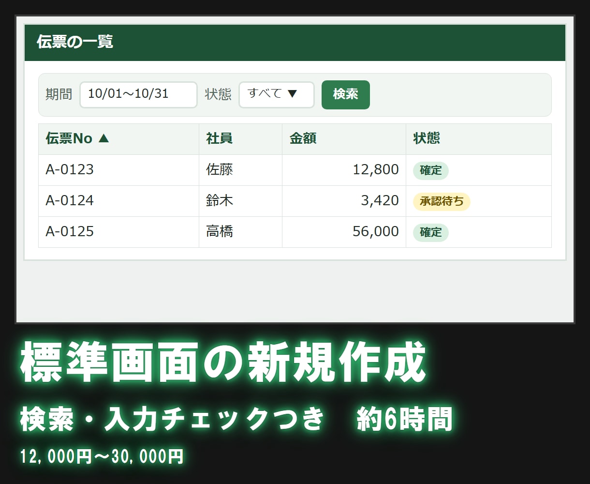This screenshot has width=590, height=484.
Task: Click the 状態 table column header
Action: tap(478, 139)
